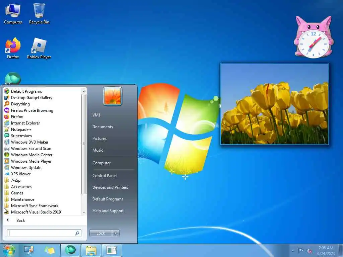Open Windows Explorer folder in taskbar

point(91,250)
